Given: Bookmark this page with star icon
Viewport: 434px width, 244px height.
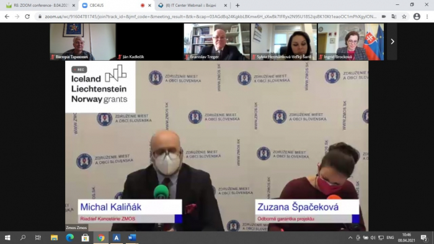Looking at the screenshot, I should [x=404, y=17].
